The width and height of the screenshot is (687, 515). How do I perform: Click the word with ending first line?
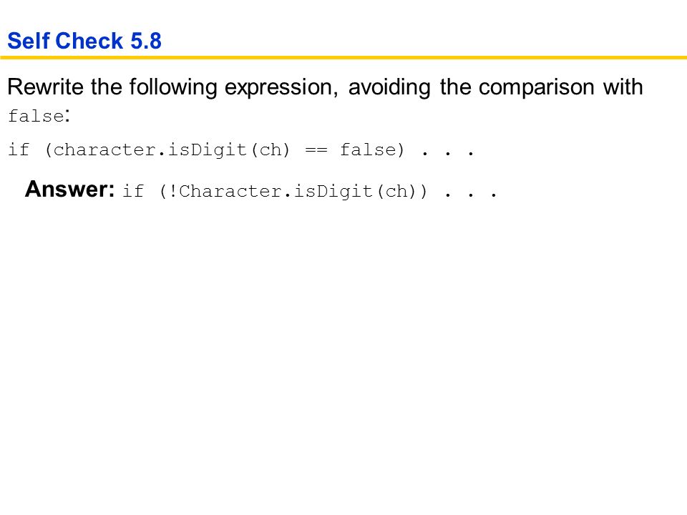point(623,87)
